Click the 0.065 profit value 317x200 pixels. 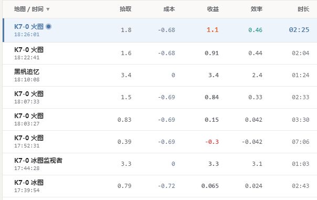210,186
